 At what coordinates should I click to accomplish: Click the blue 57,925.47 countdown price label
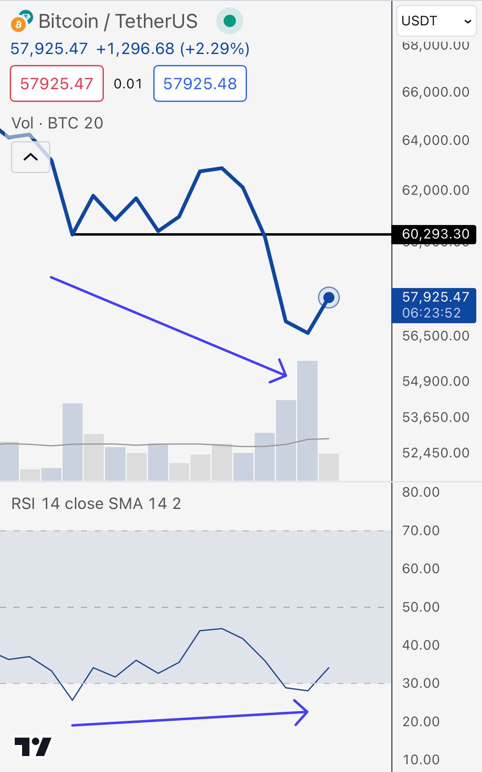[434, 305]
